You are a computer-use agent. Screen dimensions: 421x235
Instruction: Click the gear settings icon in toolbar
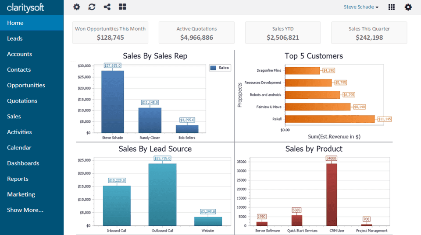pos(77,7)
